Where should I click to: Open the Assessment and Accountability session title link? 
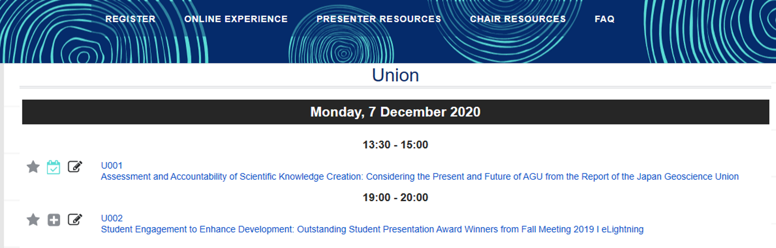[420, 177]
